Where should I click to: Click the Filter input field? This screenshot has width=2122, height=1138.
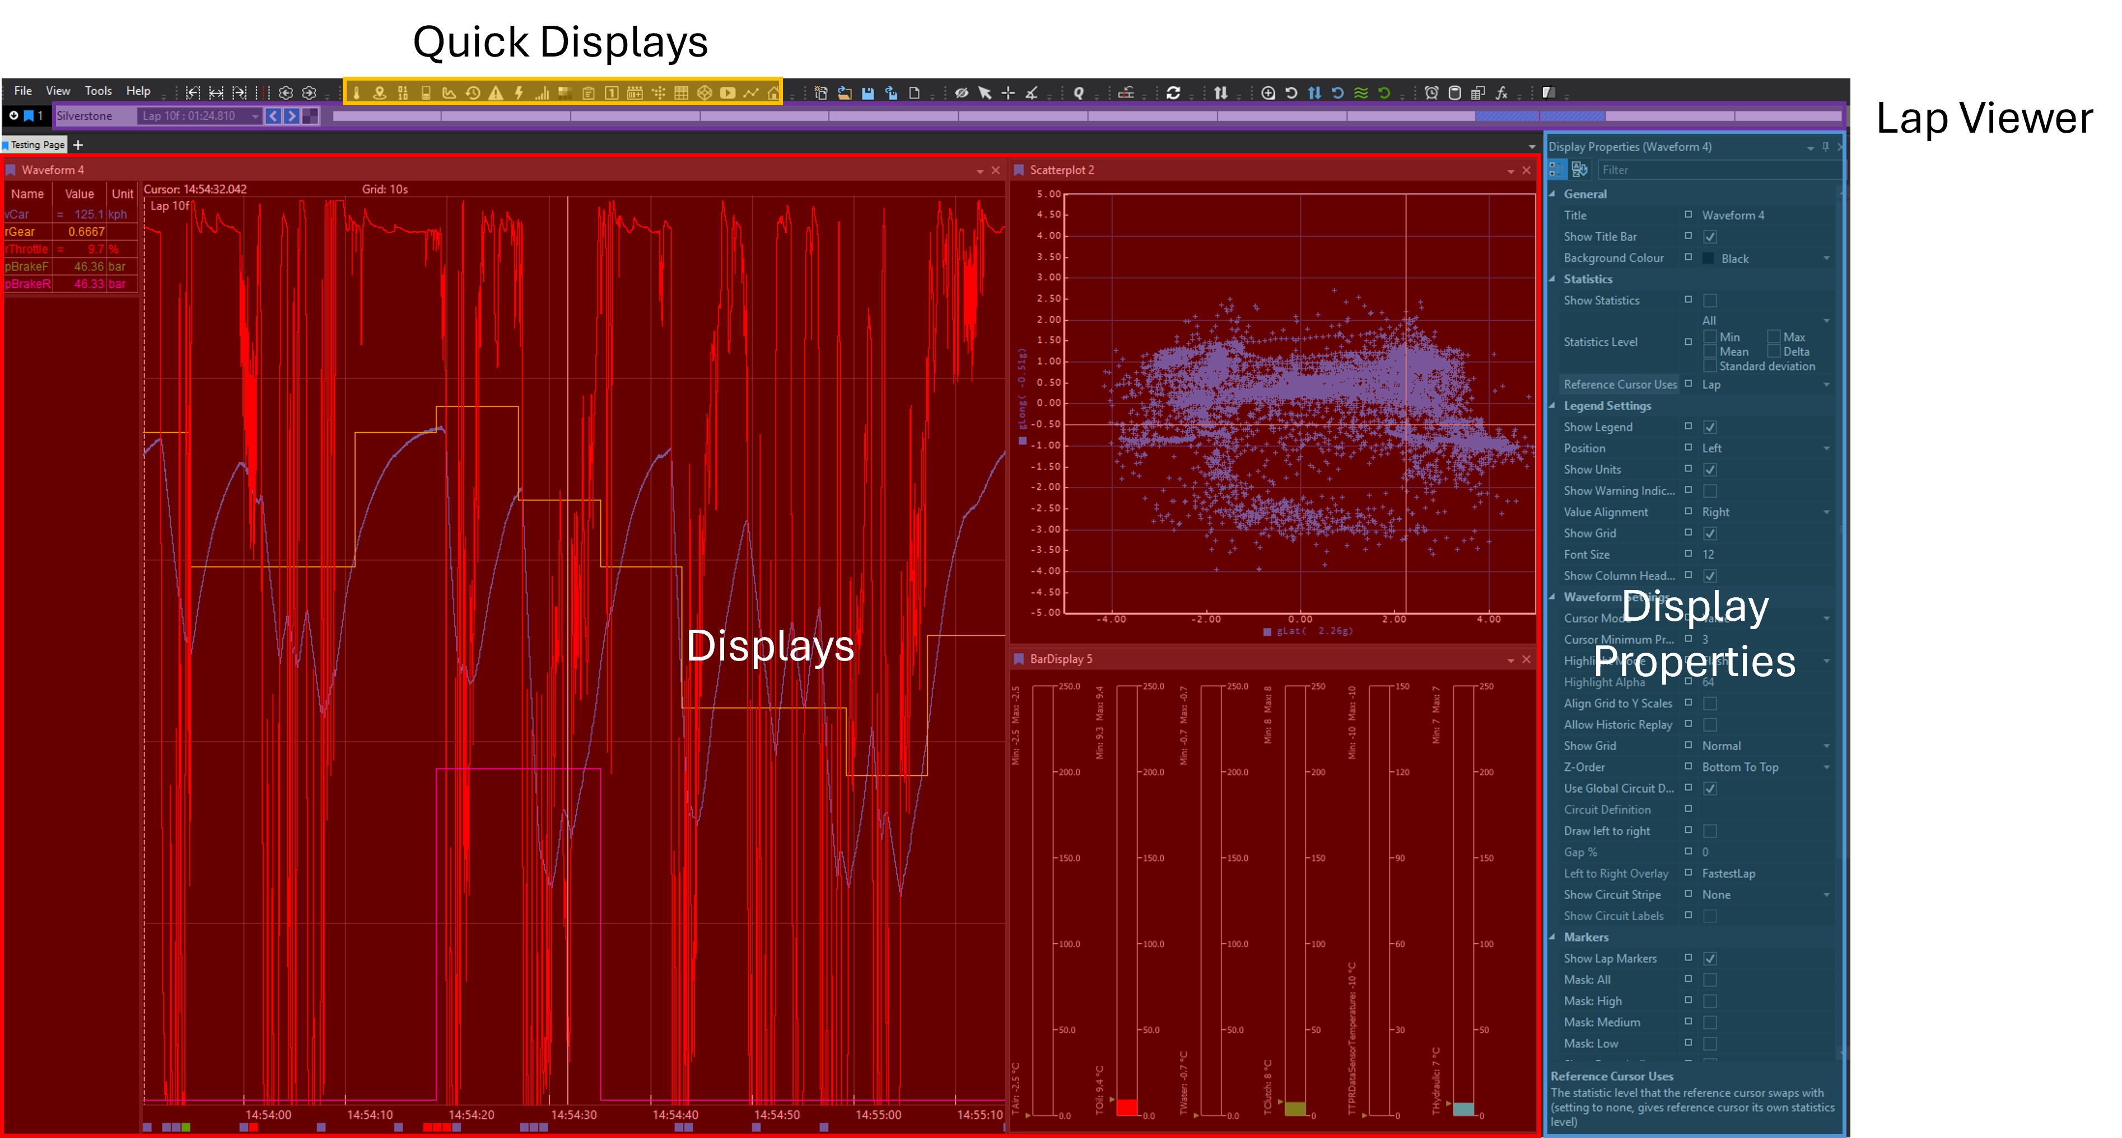tap(1713, 170)
